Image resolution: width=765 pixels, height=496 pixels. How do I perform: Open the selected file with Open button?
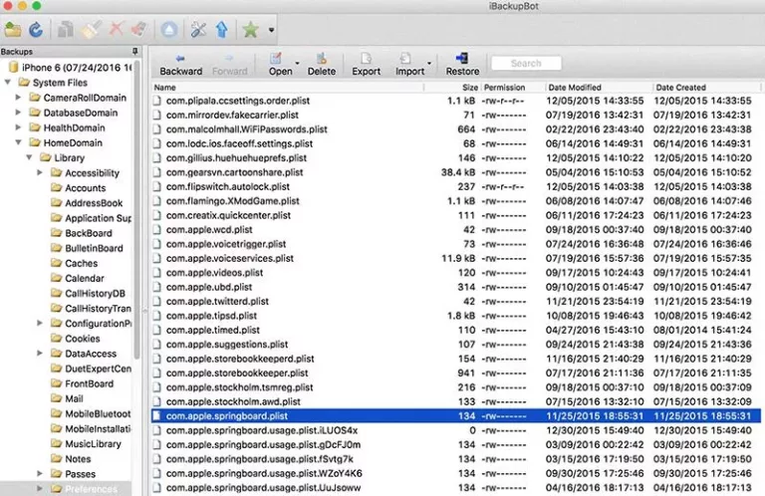click(x=280, y=65)
